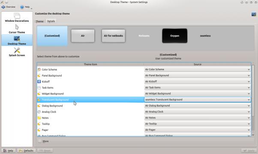This screenshot has width=258, height=154.
Task: Click the system menu icon in title bar
Action: click(2, 2)
